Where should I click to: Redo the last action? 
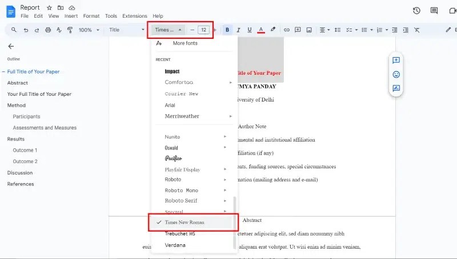pos(37,30)
